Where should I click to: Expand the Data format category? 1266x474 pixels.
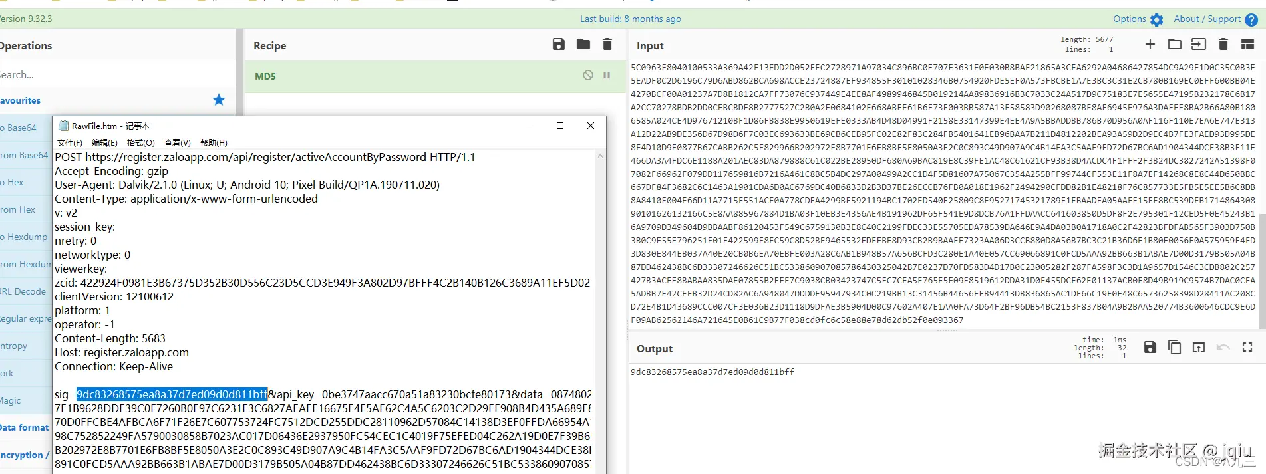(x=25, y=427)
